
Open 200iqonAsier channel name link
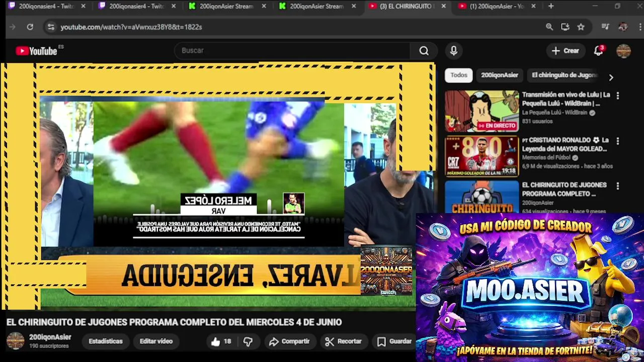click(50, 337)
